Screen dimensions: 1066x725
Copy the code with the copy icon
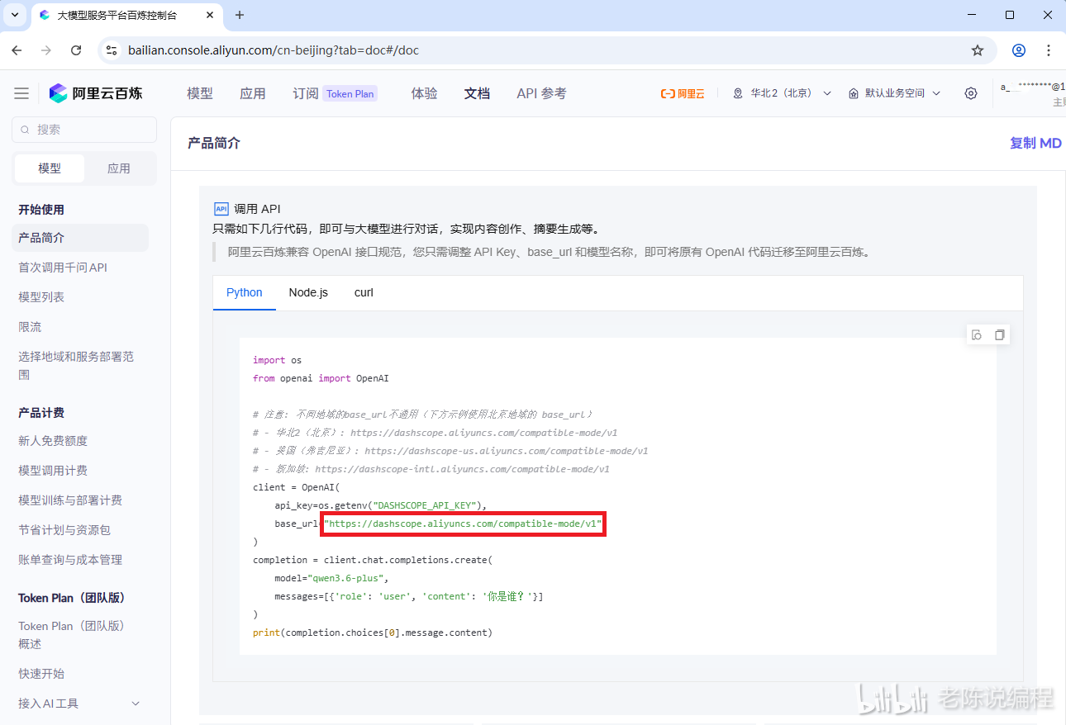pyautogui.click(x=1000, y=334)
